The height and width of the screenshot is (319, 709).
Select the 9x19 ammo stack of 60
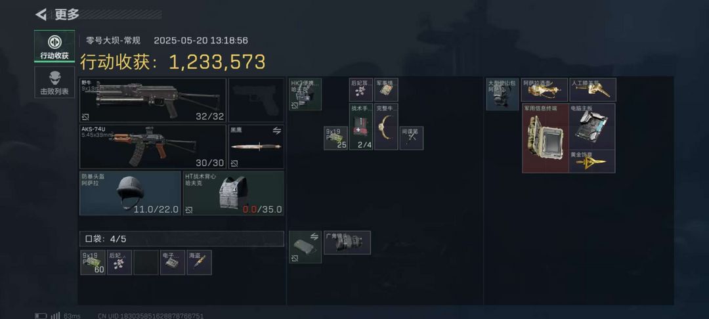(x=93, y=263)
